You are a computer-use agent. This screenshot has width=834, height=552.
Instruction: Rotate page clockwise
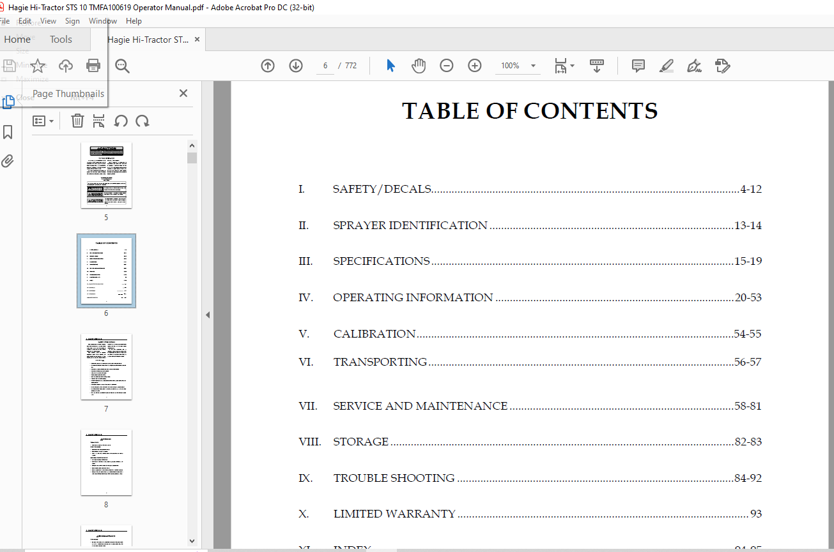point(143,121)
